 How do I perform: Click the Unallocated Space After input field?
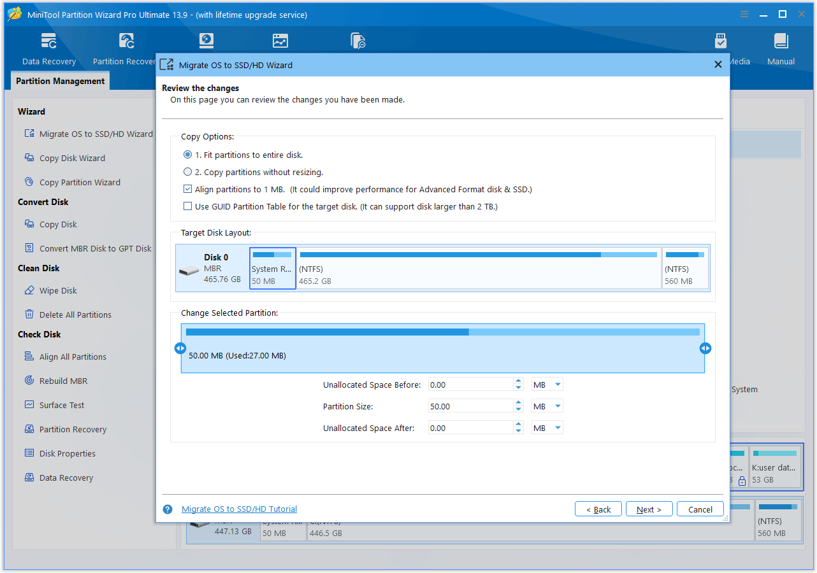471,428
